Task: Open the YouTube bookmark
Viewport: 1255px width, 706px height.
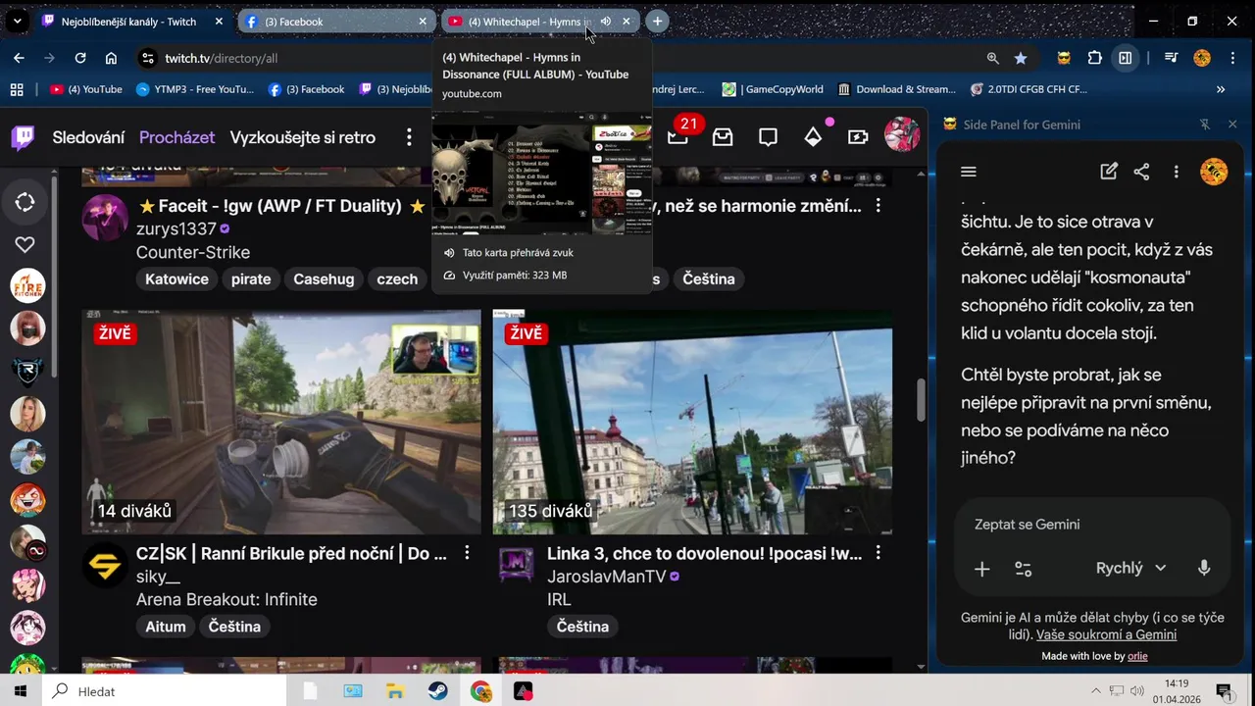Action: 86,89
